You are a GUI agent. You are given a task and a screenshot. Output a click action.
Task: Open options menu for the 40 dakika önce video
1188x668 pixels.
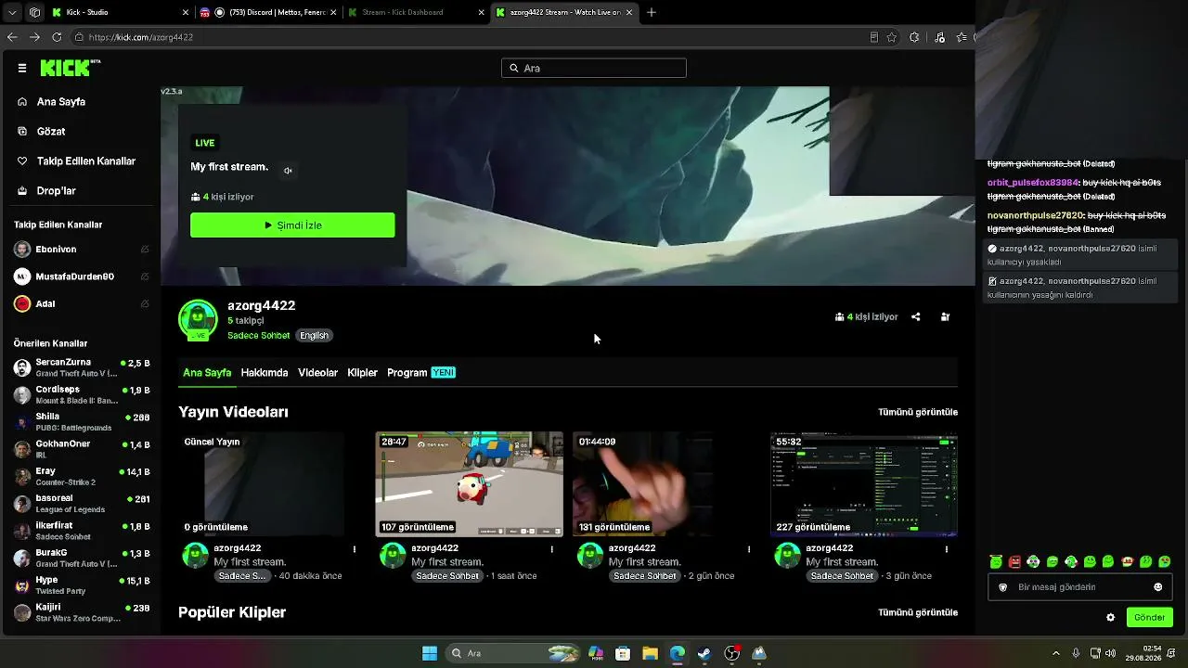[x=355, y=549]
